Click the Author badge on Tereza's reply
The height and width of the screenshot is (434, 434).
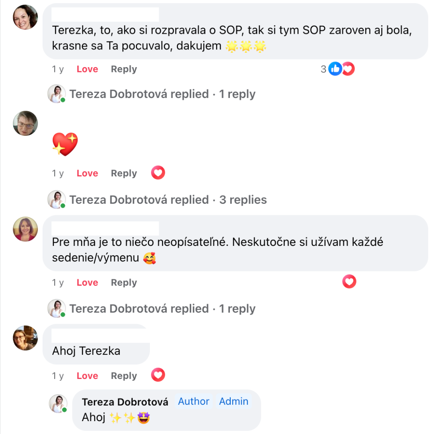tap(194, 401)
